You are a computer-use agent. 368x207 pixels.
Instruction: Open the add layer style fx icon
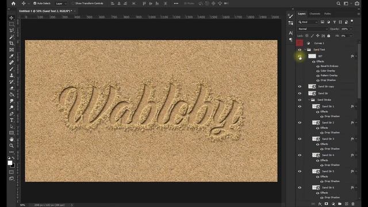[320, 204]
